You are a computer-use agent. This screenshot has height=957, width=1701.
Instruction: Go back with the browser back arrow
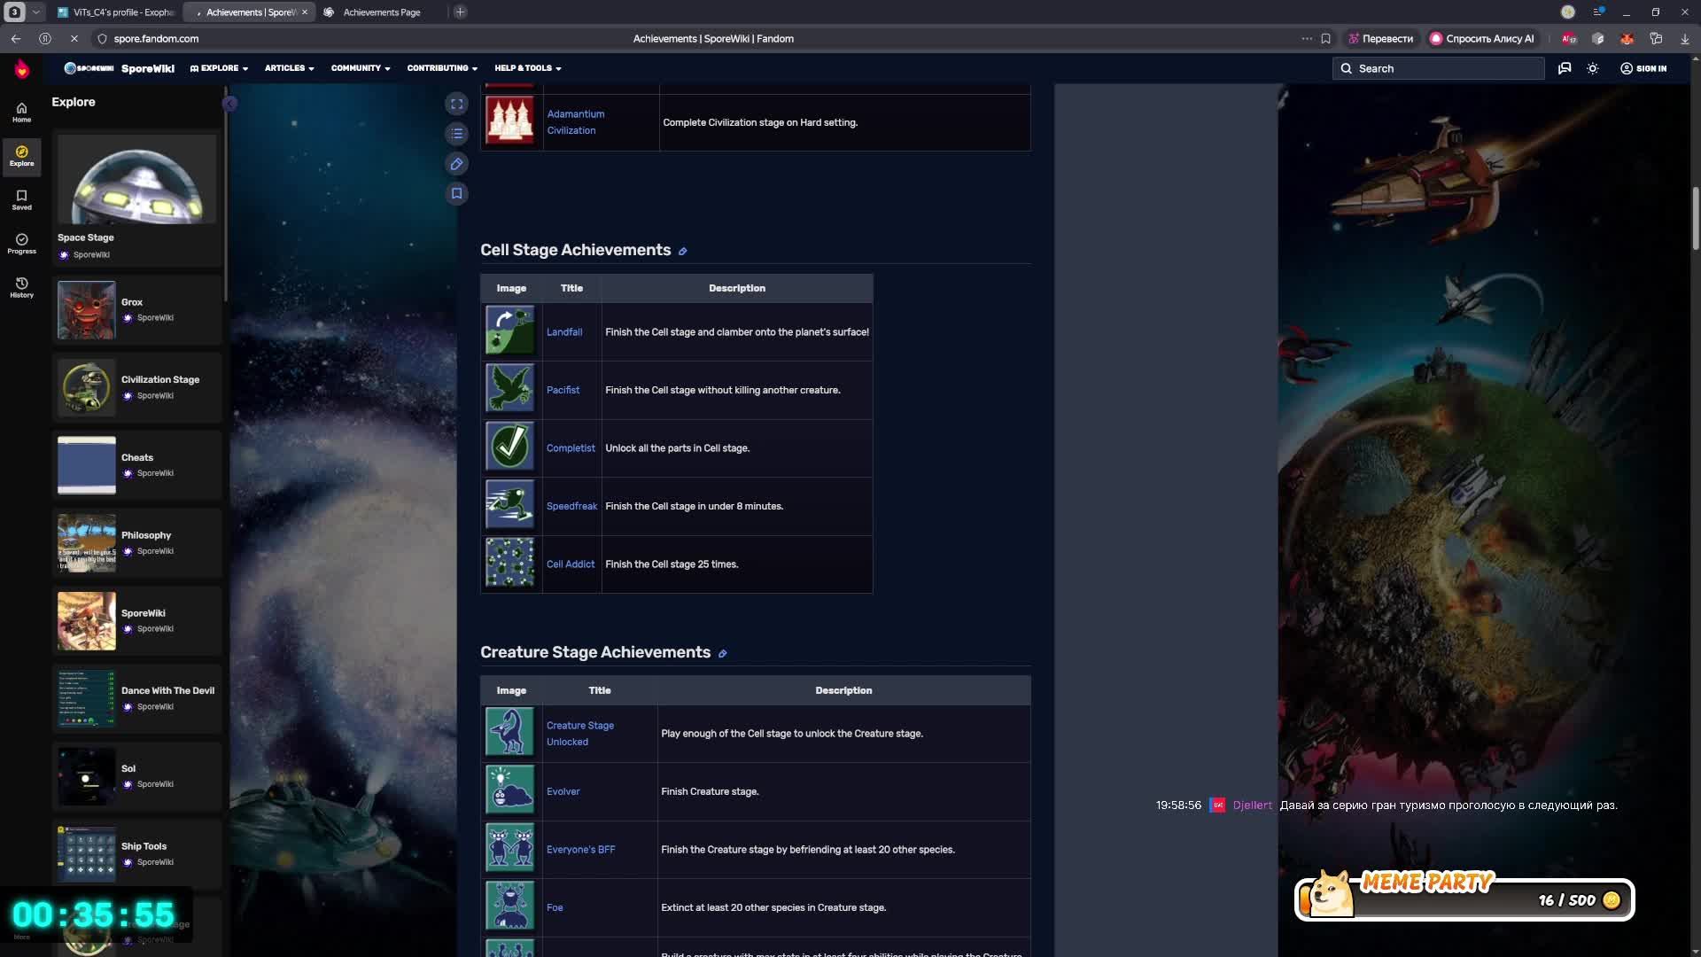click(x=16, y=39)
